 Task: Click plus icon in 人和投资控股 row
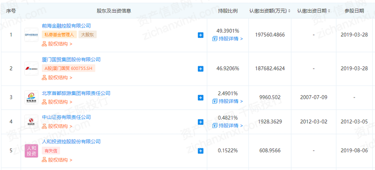[201, 151]
